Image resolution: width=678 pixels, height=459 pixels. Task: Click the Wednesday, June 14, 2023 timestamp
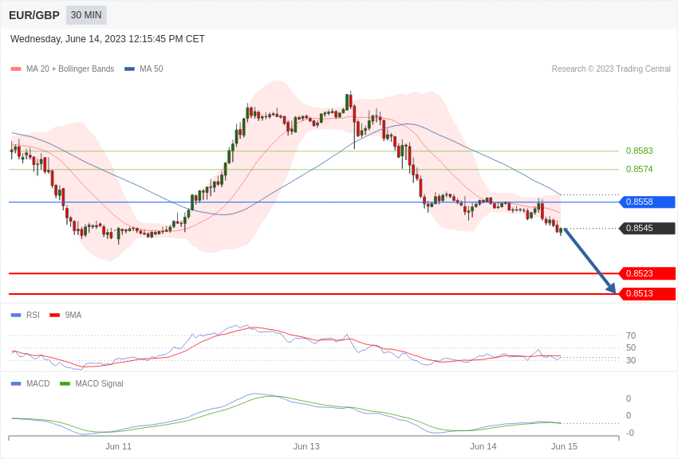click(107, 39)
